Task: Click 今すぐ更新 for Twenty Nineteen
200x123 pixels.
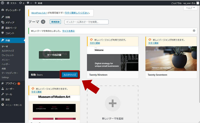Action: 95,43
